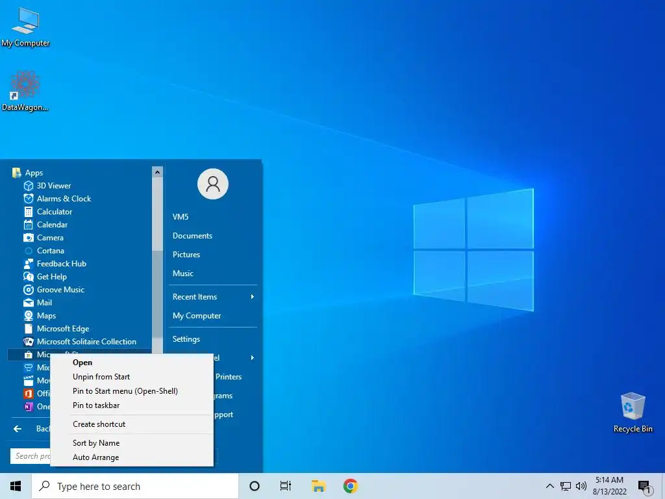Click the Office app icon
This screenshot has height=499, width=665.
(29, 394)
